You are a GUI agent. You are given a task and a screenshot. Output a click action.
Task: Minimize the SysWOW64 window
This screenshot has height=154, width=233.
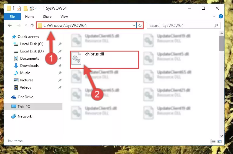tap(190, 8)
